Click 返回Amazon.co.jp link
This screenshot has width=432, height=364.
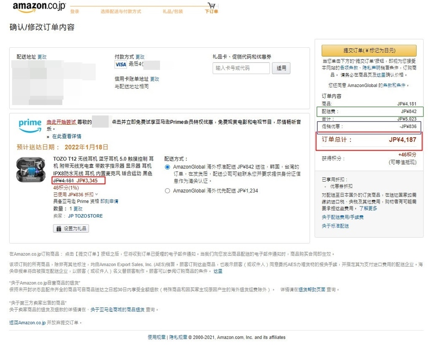point(27,323)
